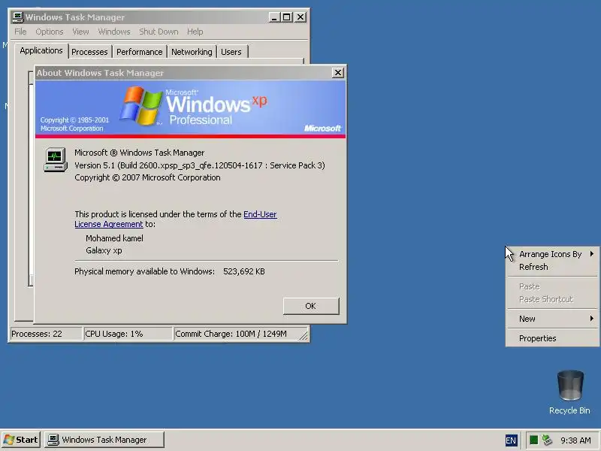Click the 9:38 AM system clock
Image resolution: width=601 pixels, height=451 pixels.
[575, 440]
